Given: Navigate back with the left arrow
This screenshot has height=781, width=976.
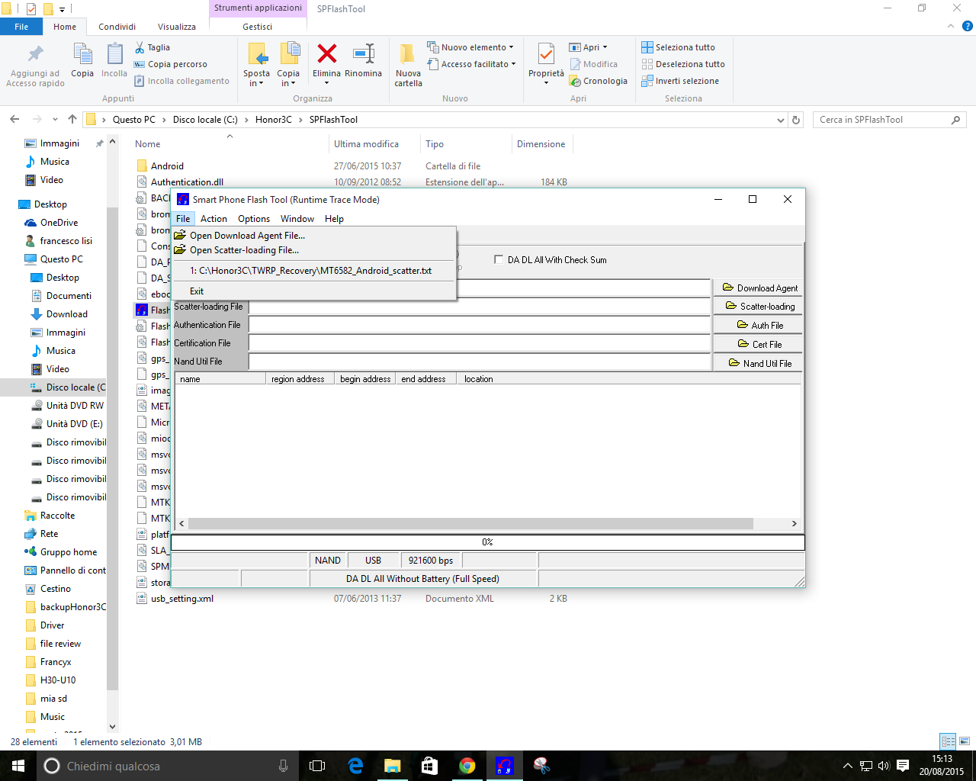Looking at the screenshot, I should [x=14, y=120].
